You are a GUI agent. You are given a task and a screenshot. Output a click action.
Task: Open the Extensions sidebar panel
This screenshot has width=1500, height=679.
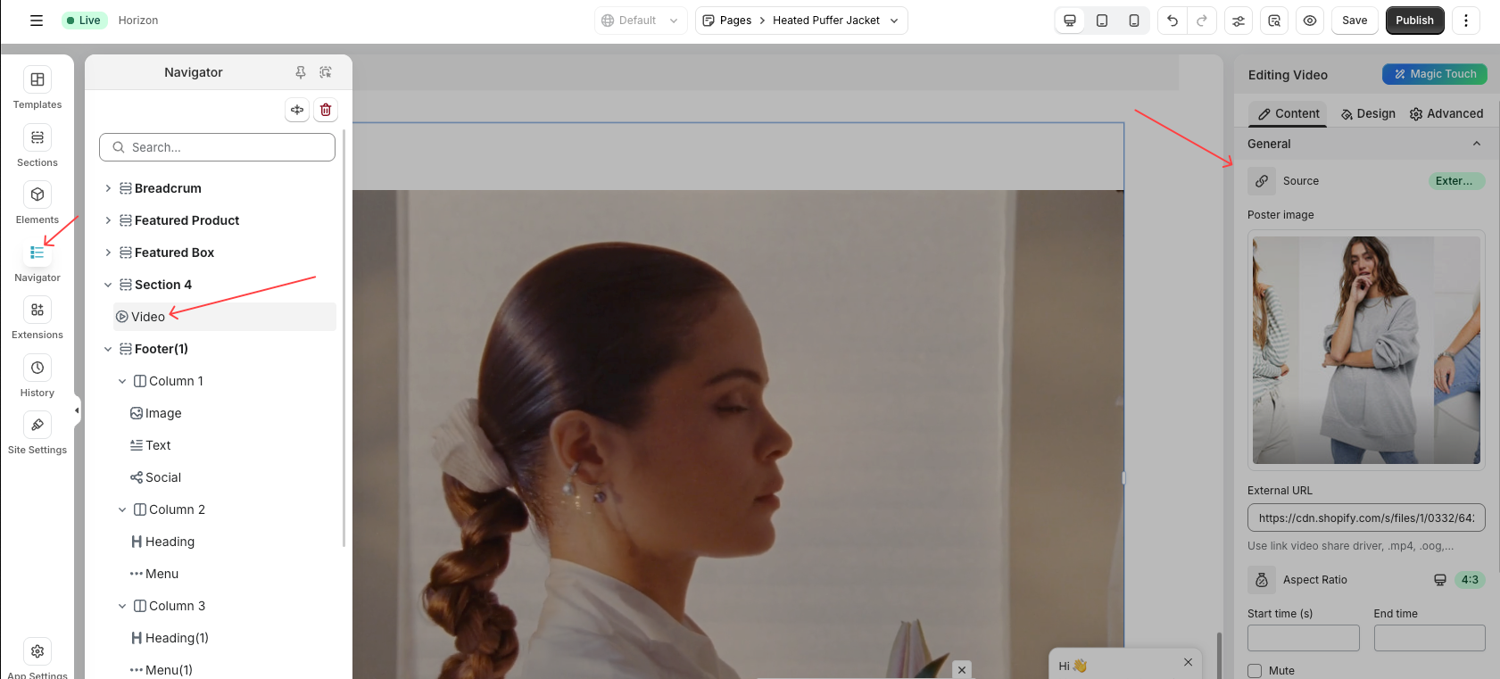tap(37, 319)
